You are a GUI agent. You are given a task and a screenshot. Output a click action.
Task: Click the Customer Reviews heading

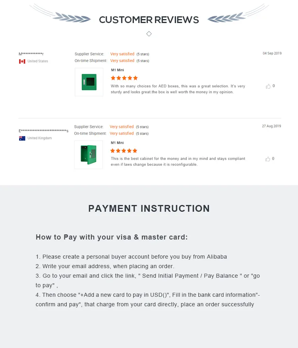[x=149, y=20]
